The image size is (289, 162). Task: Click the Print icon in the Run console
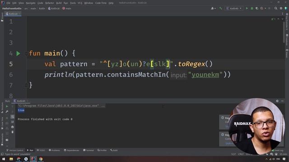[x=12, y=127]
